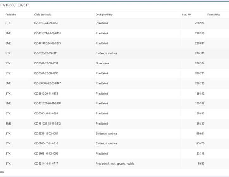Screen dimensions: 229x177
Task: Sort by Číslo protokolu column header
Action: click(x=43, y=15)
